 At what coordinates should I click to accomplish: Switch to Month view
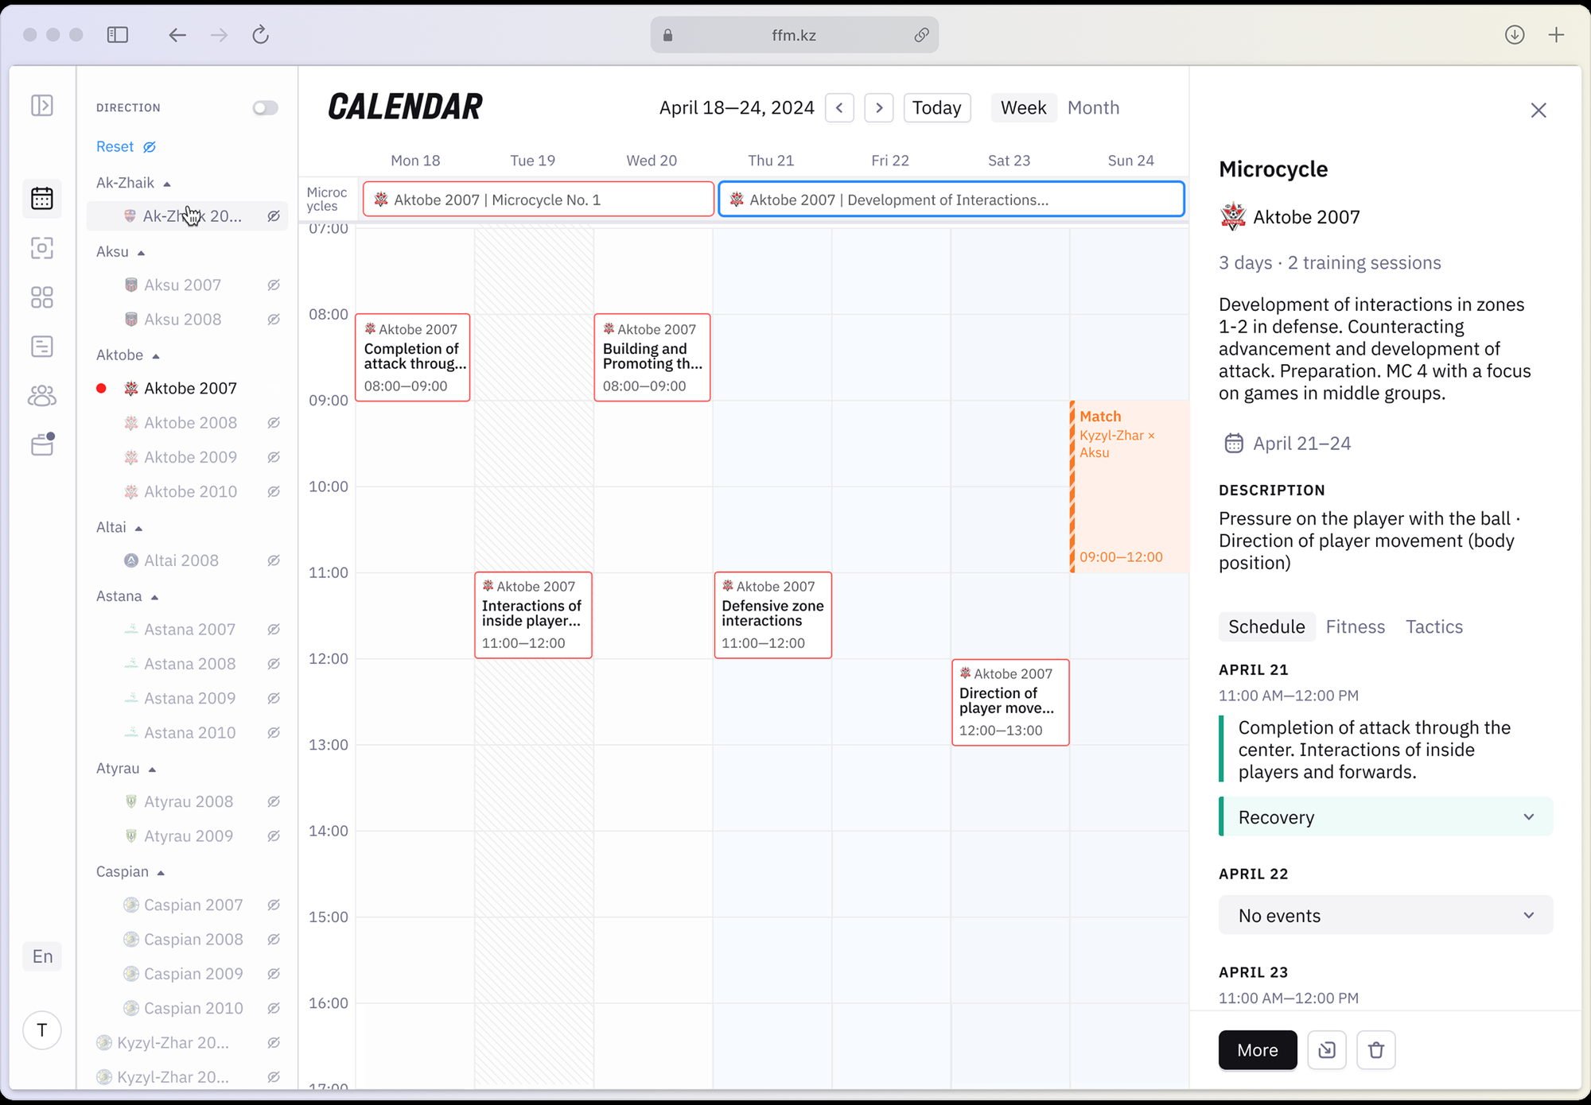click(x=1093, y=107)
